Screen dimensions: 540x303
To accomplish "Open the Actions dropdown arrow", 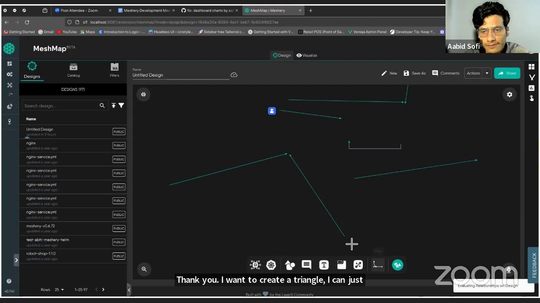I will [487, 73].
